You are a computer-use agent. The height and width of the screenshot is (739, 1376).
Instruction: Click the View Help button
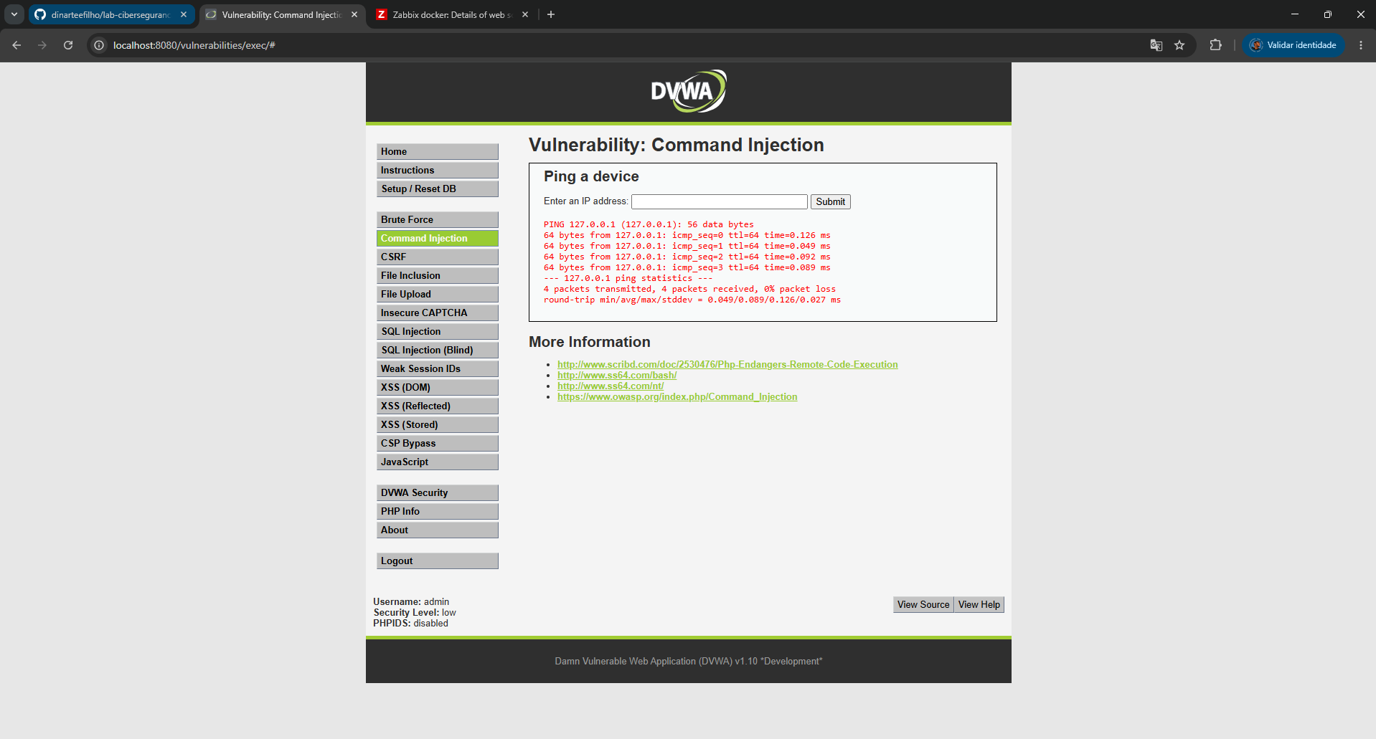(979, 604)
